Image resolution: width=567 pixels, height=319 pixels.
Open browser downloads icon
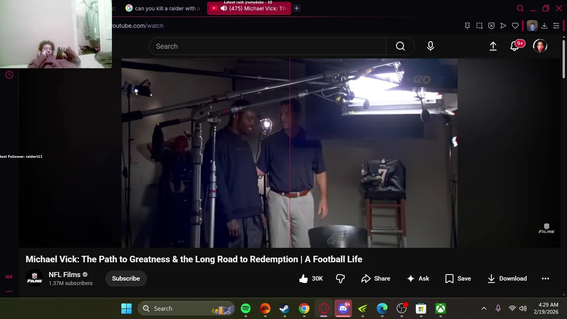544,26
